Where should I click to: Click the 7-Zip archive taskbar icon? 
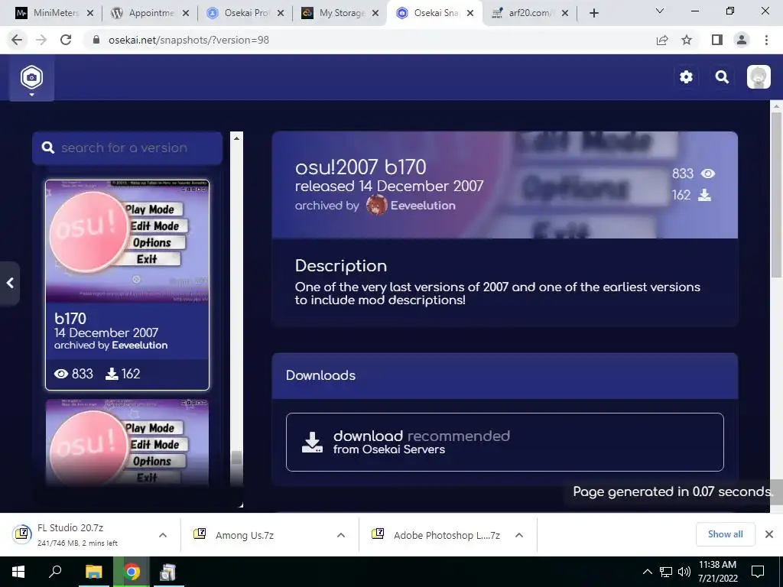[167, 572]
